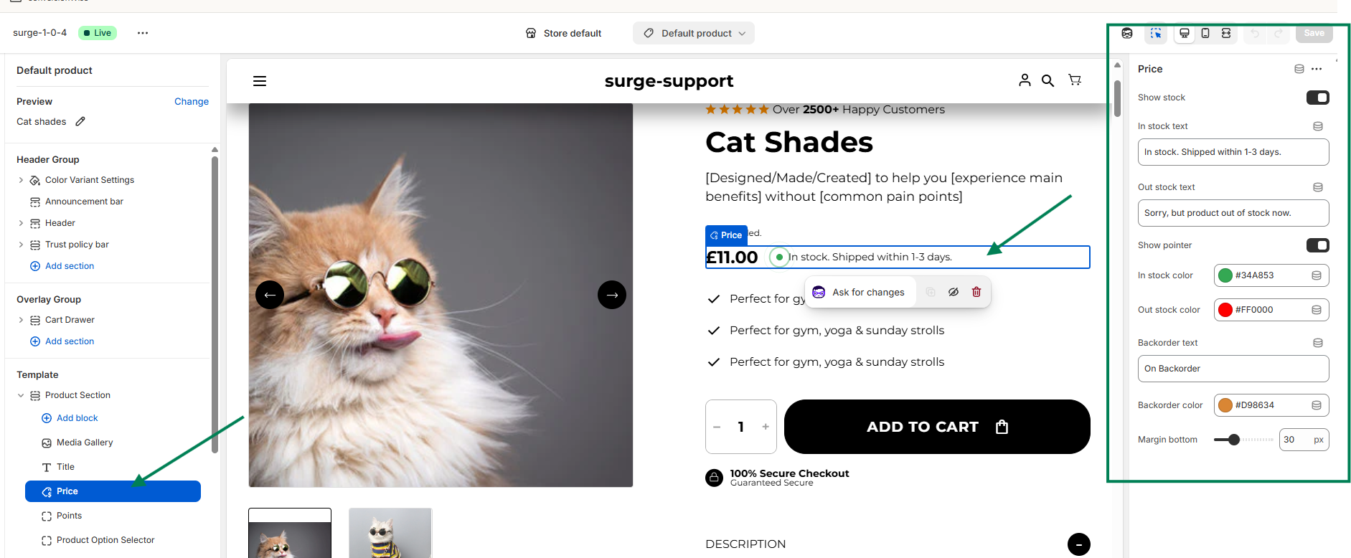Open the hamburger menu in store header
Screen dimensions: 1351x558
[x=260, y=81]
